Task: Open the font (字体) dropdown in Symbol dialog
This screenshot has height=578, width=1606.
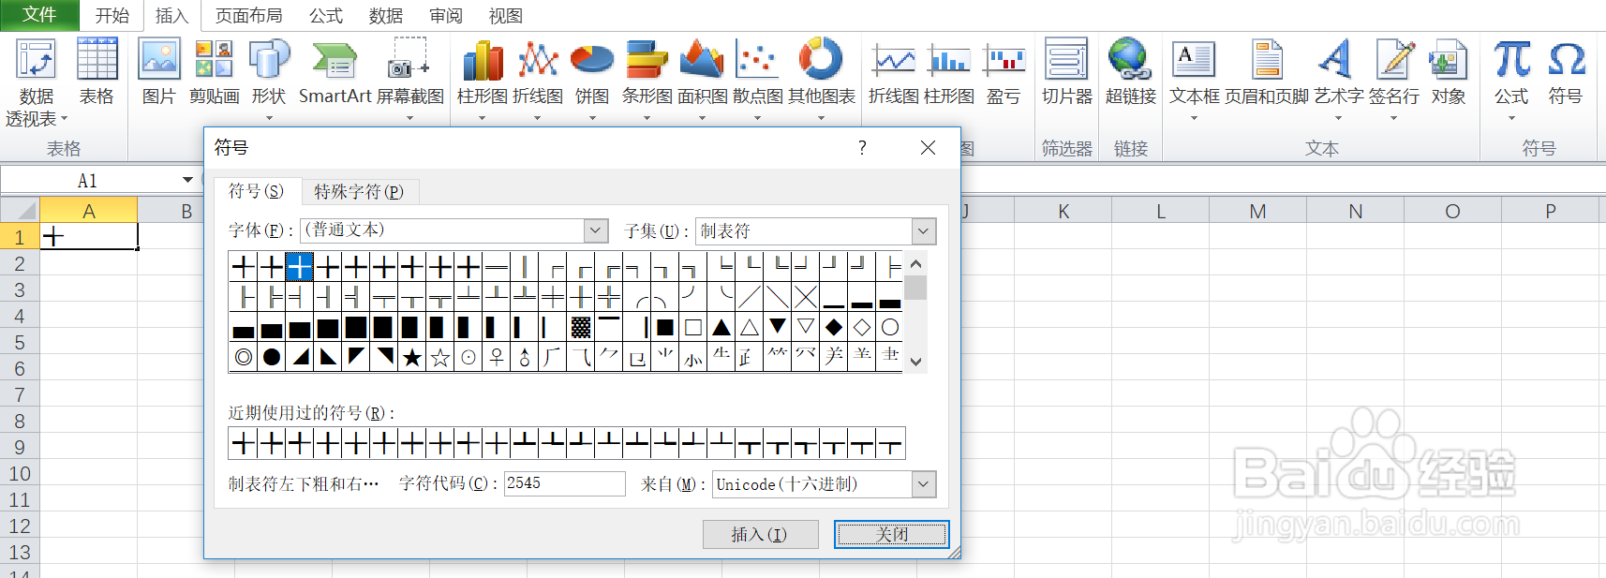Action: [596, 230]
